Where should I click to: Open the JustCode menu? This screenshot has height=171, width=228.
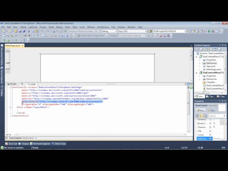point(33,27)
